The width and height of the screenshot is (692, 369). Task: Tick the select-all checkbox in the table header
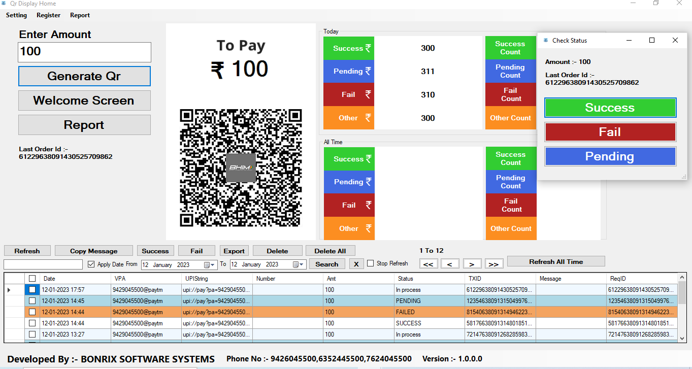coord(32,278)
